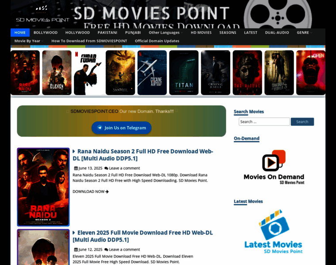Screen dimensions: 336x265
Task: Open the large Rana Naidu Season 2 post image
Action: point(43,187)
